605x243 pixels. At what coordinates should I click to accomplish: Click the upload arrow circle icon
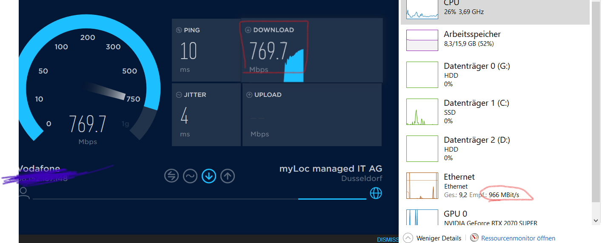228,176
